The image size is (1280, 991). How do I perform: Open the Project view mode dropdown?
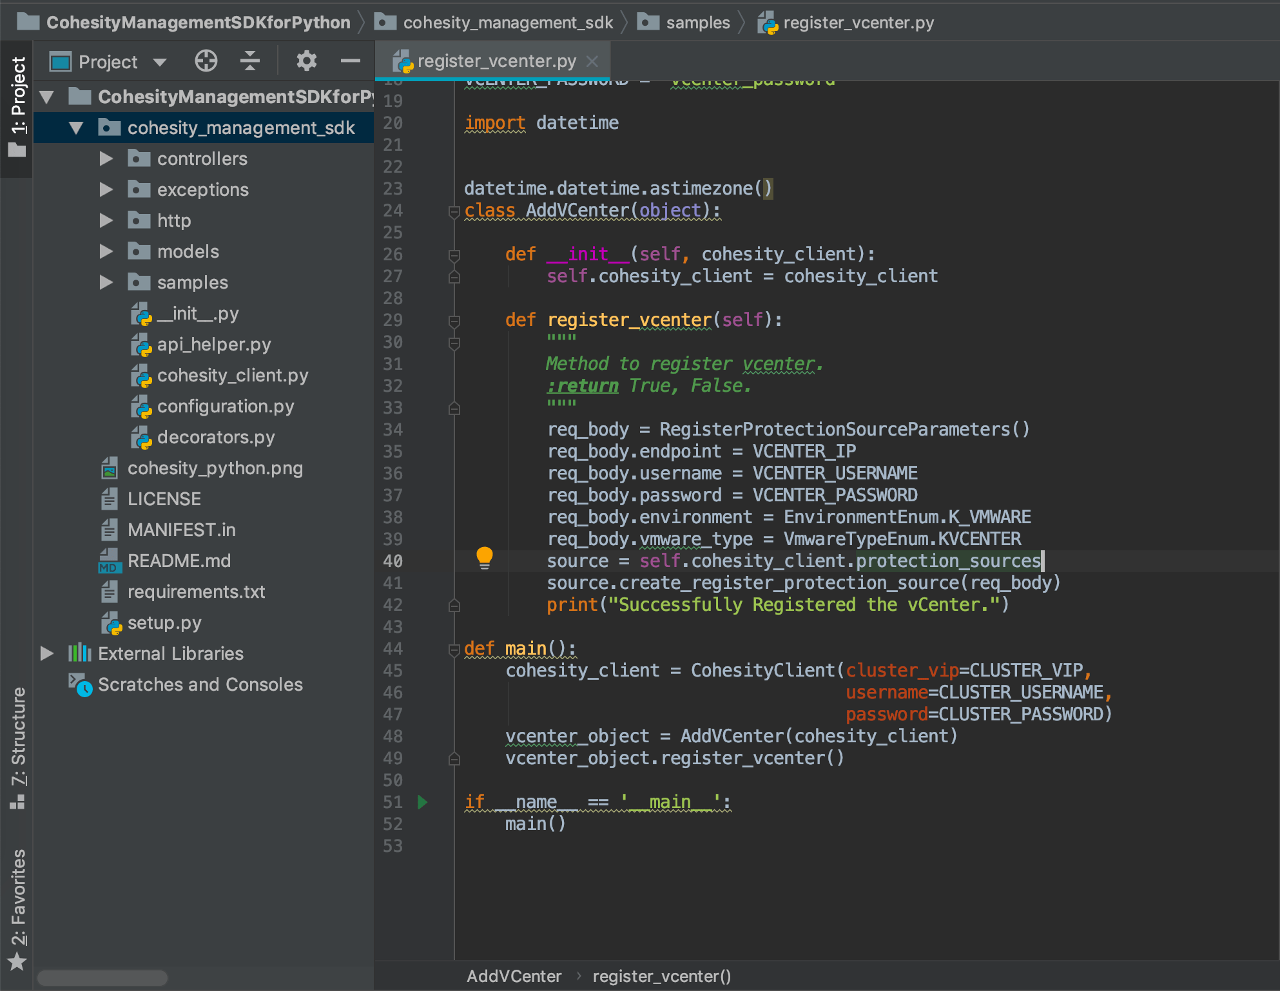tap(159, 61)
